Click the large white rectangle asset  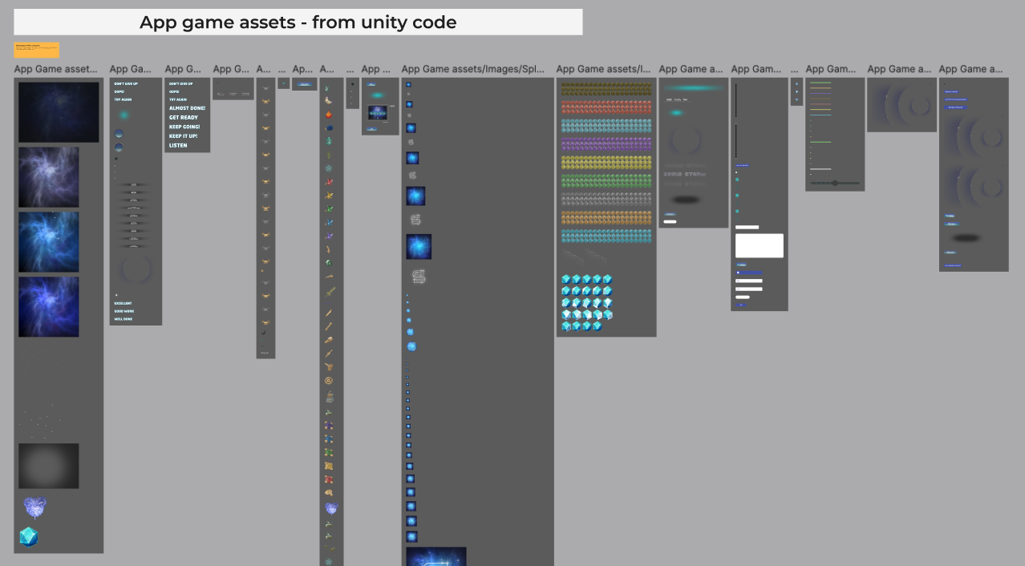pyautogui.click(x=759, y=245)
